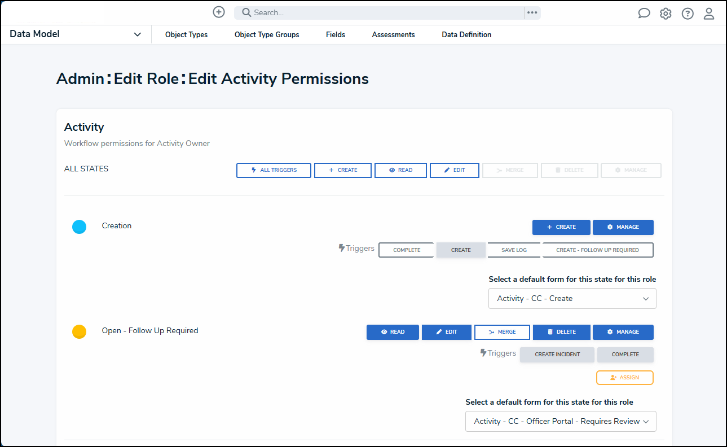Image resolution: width=727 pixels, height=447 pixels.
Task: Open the help question mark icon
Action: tap(688, 14)
